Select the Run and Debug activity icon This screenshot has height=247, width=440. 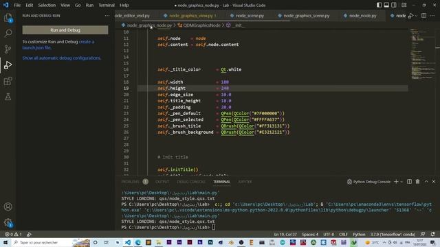click(8, 65)
